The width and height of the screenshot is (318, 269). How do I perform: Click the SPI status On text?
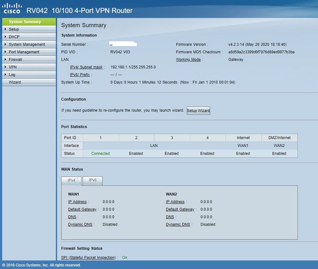tap(125, 257)
